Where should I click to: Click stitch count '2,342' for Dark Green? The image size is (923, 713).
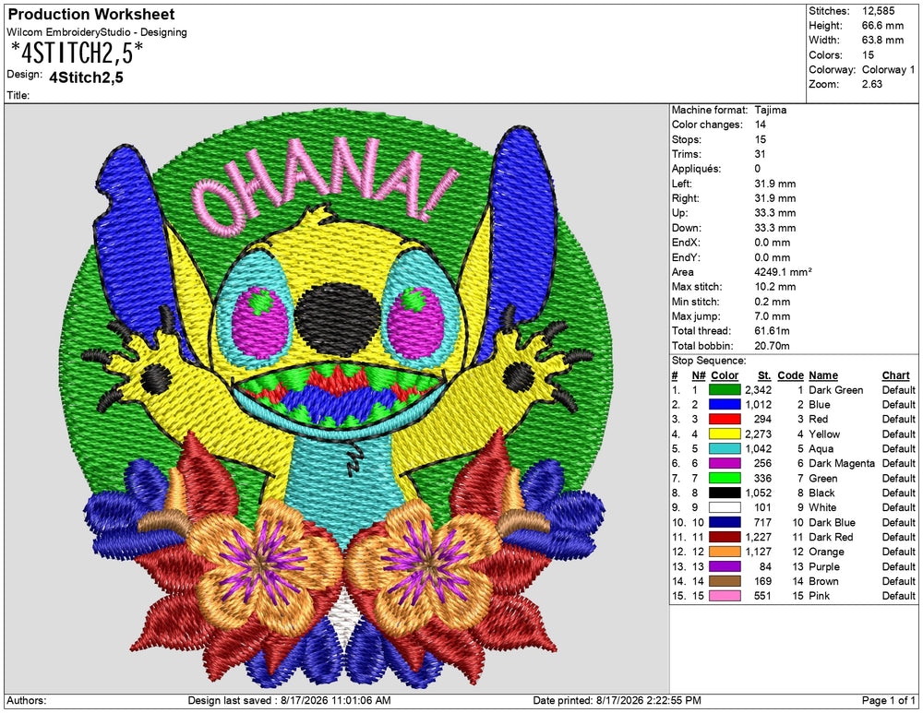coord(758,390)
